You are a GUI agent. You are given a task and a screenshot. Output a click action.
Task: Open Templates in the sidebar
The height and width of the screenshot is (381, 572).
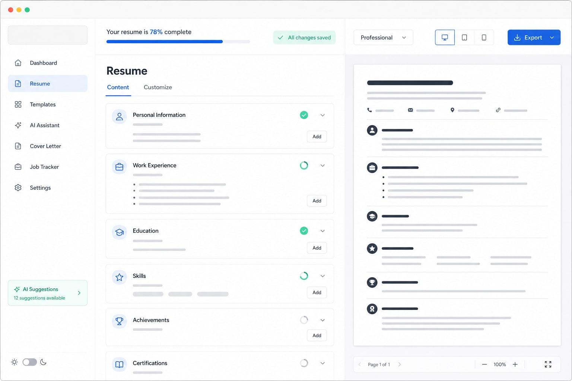point(48,105)
